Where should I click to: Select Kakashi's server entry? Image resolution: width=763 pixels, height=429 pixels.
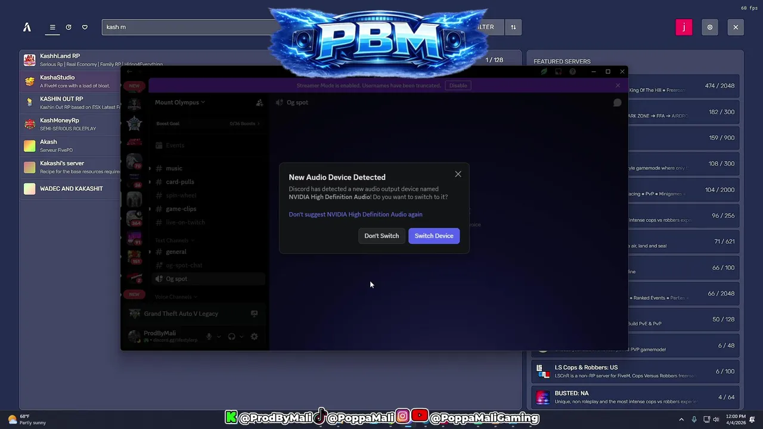coord(72,167)
